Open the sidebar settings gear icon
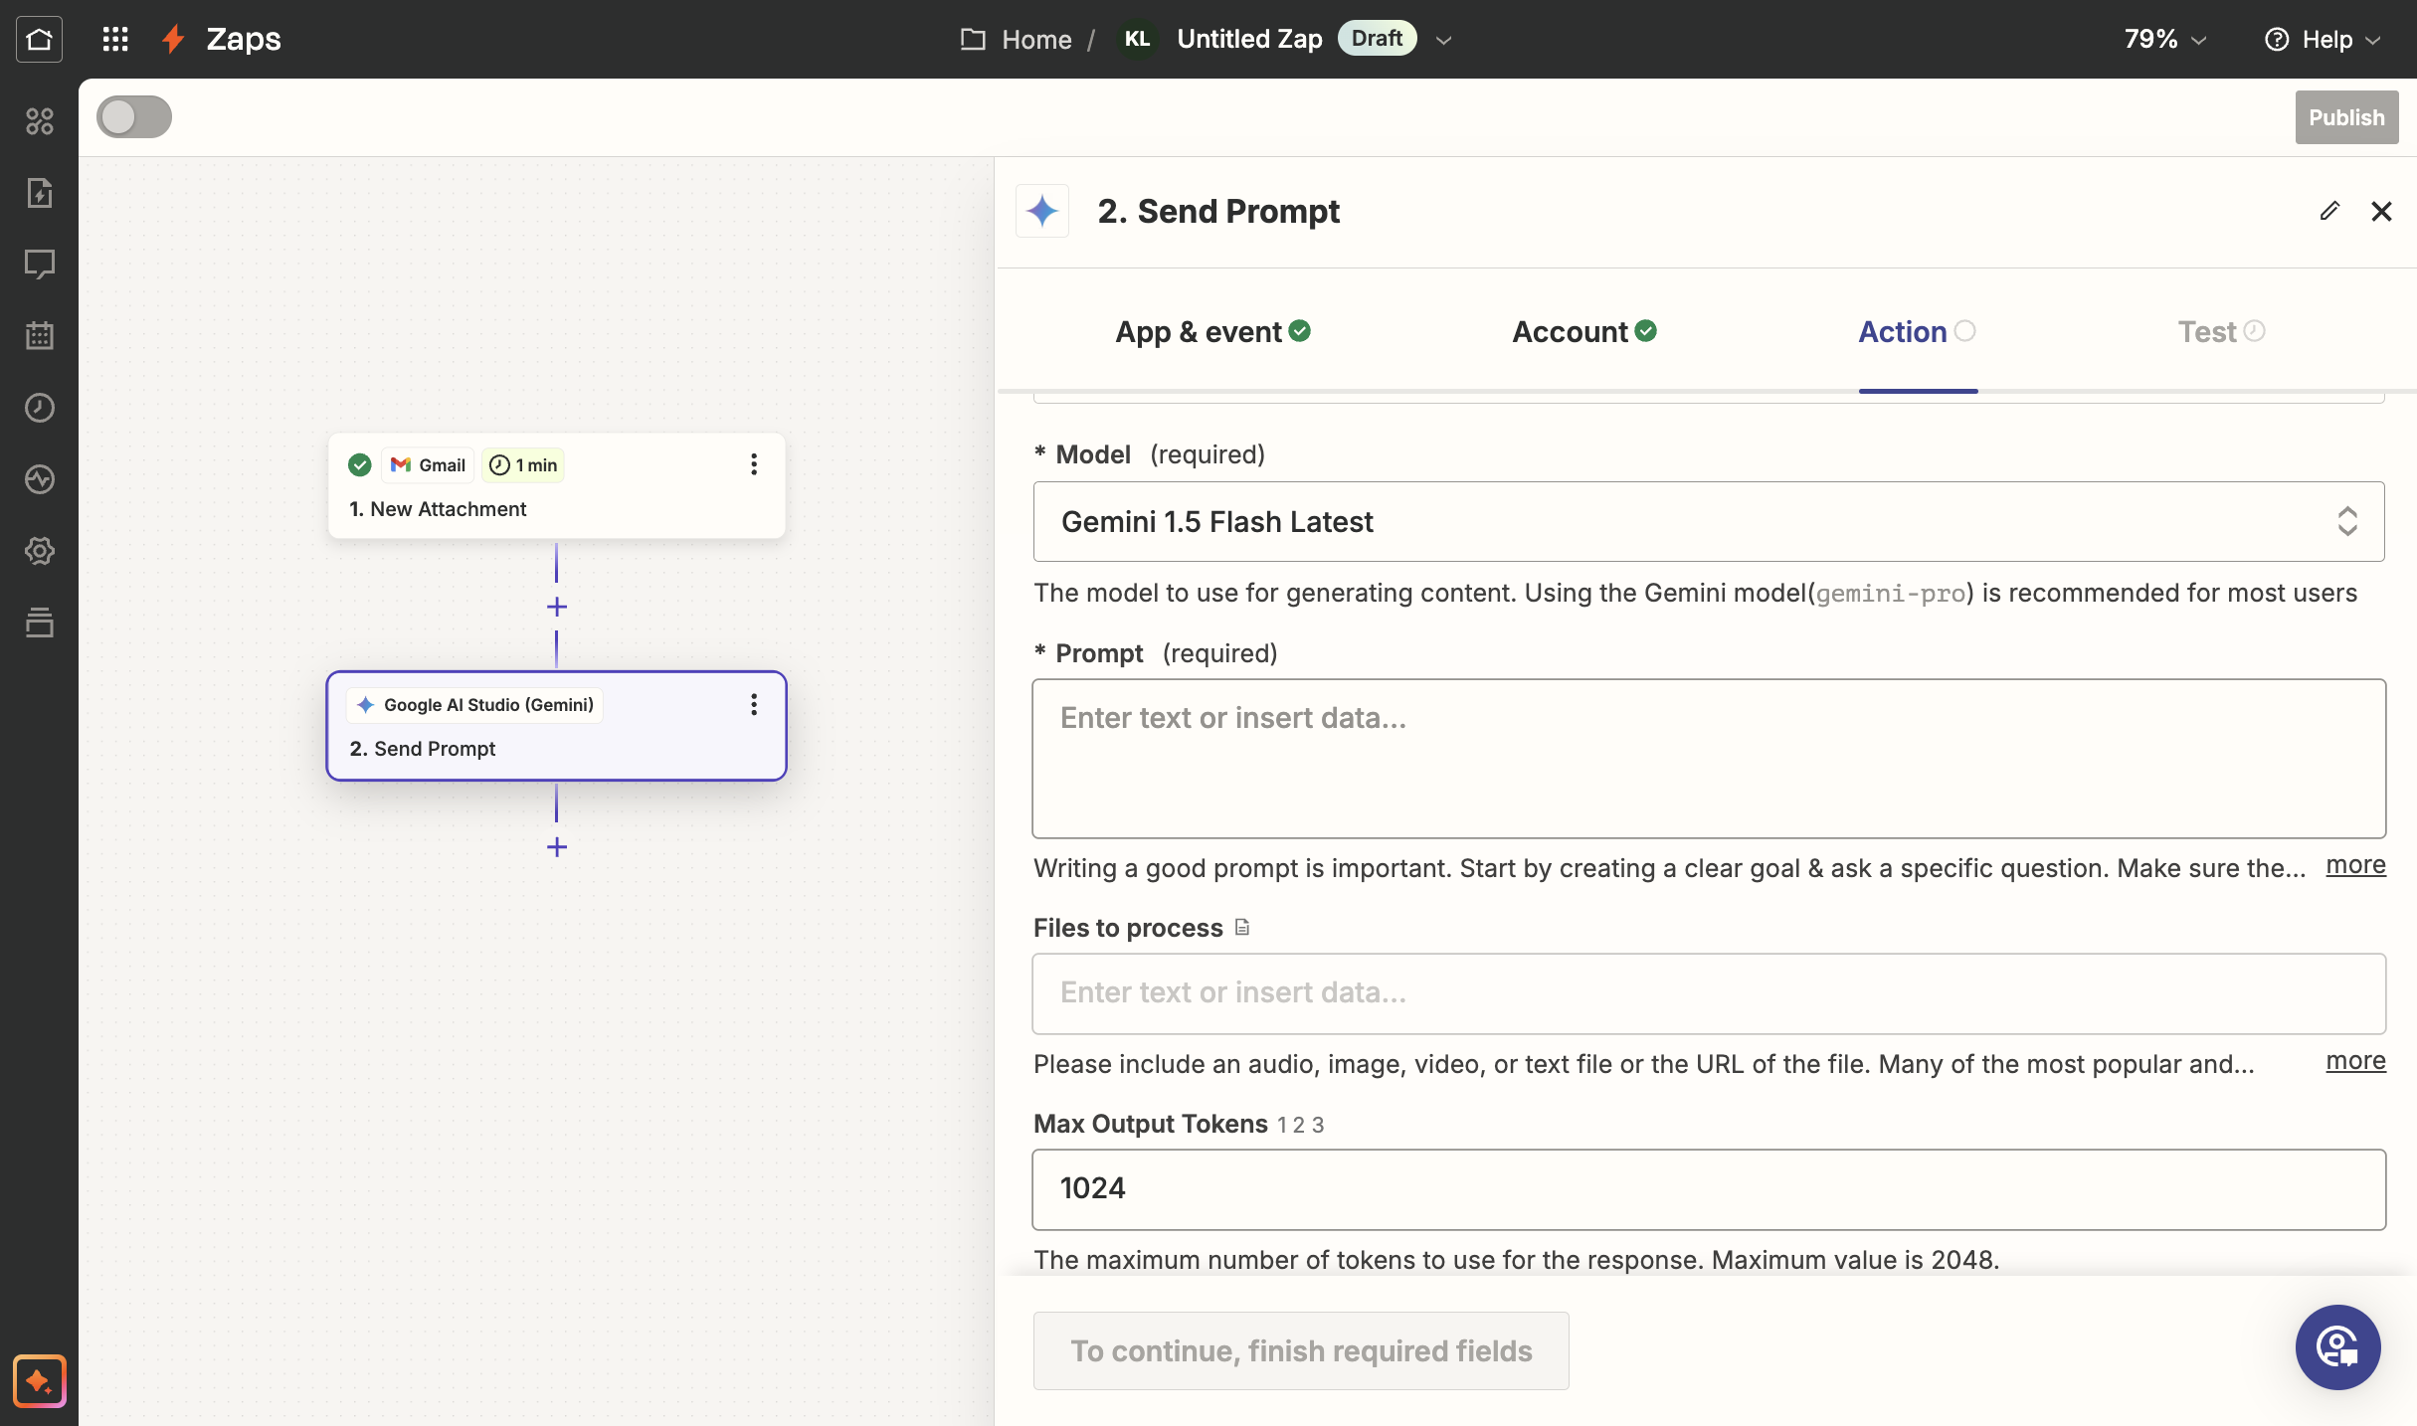Image resolution: width=2417 pixels, height=1426 pixels. coord(39,551)
